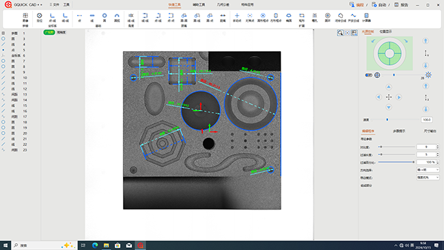Click the sun brightness icon

coord(428,74)
